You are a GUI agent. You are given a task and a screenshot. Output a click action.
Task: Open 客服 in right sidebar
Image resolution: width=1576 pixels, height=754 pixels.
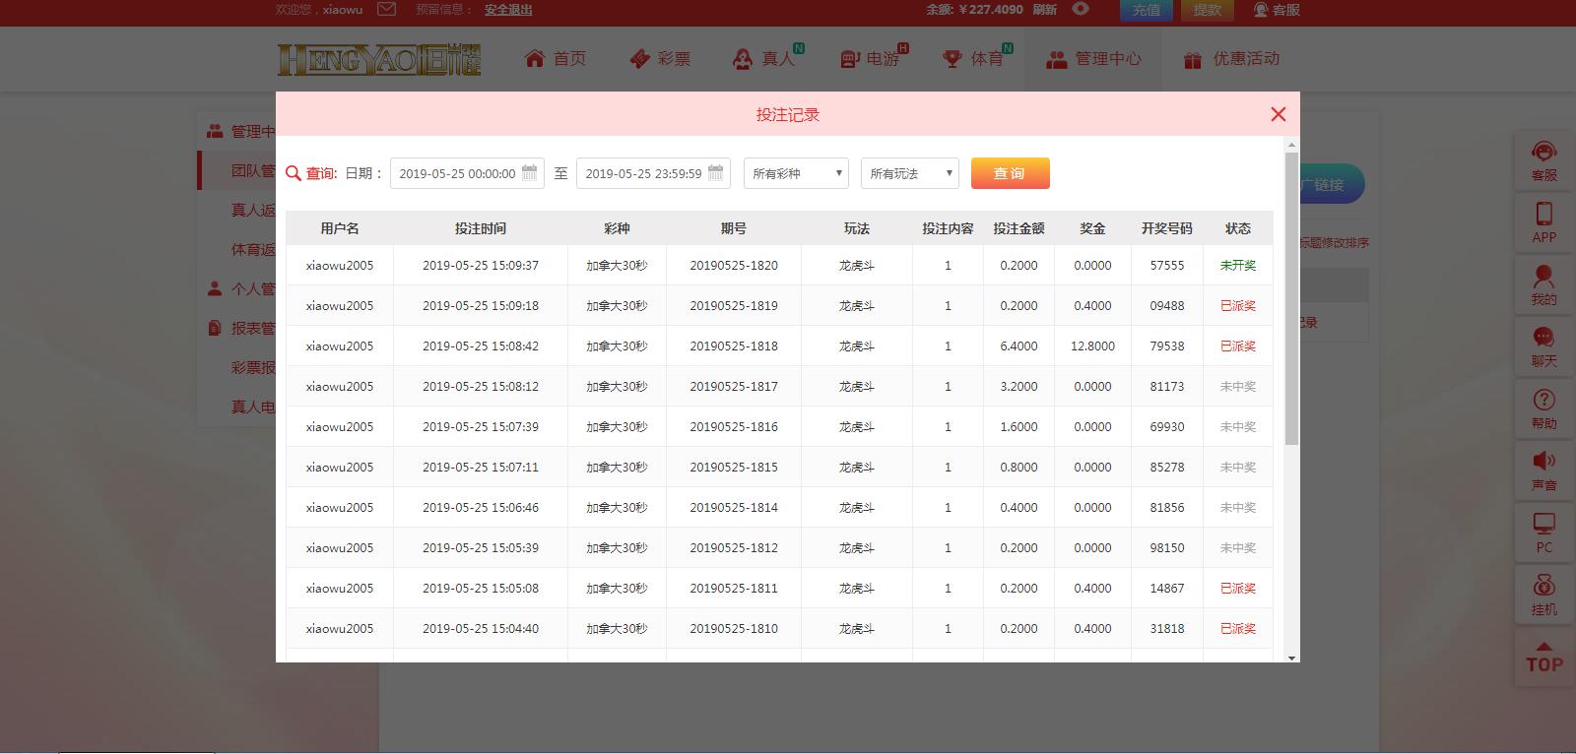(x=1543, y=161)
